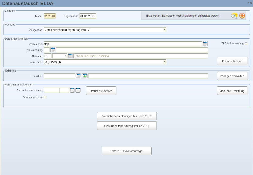This screenshot has width=253, height=175.
Task: Open the Absender lookup icon
Action: tap(70, 56)
